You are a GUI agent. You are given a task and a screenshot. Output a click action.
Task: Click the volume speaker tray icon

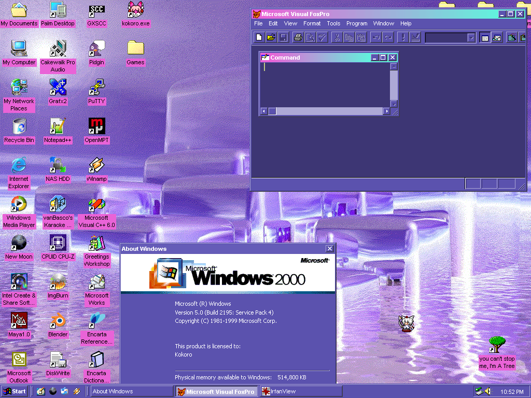[487, 391]
